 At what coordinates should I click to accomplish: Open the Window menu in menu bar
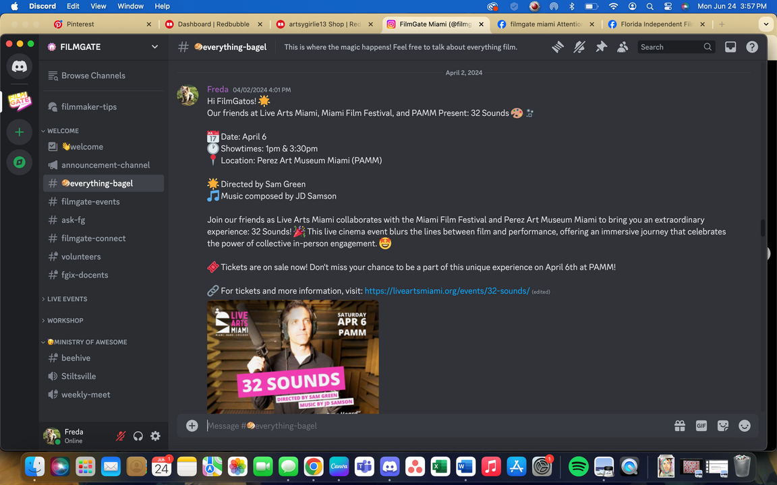130,6
